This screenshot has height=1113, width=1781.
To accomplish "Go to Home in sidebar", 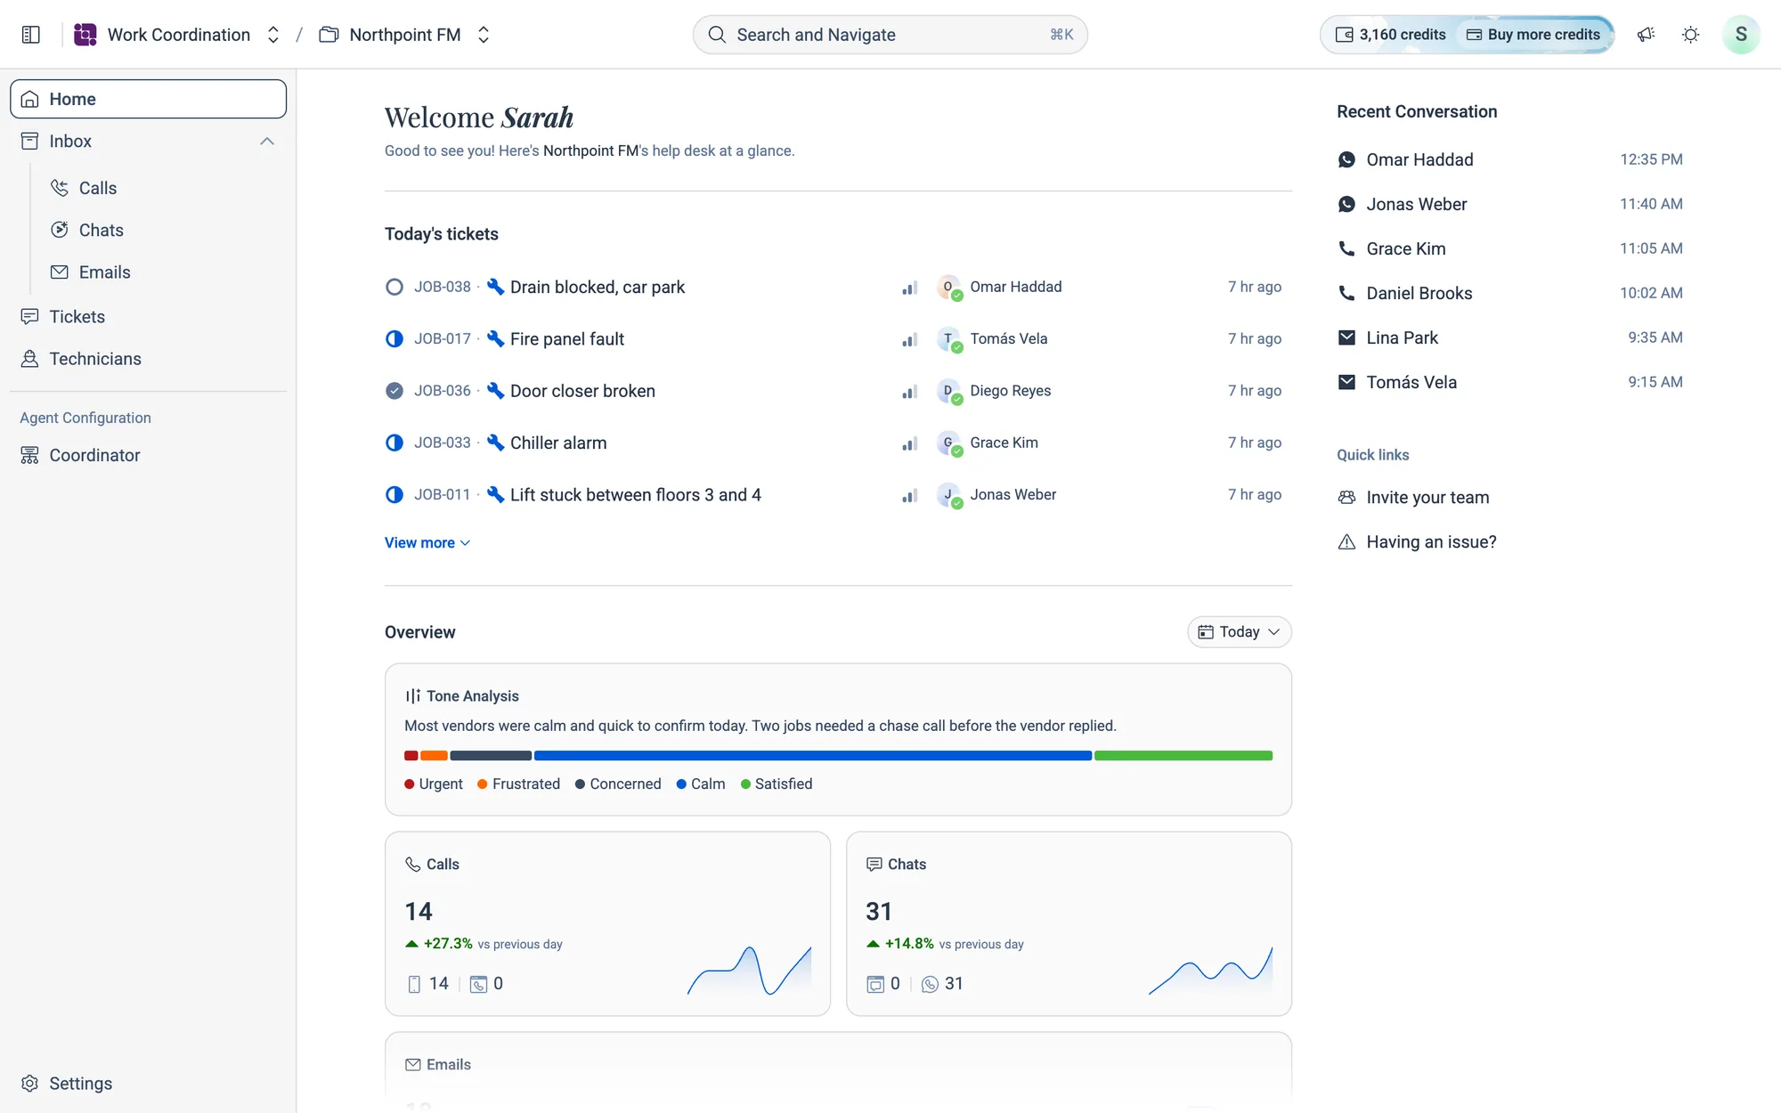I will (x=149, y=99).
